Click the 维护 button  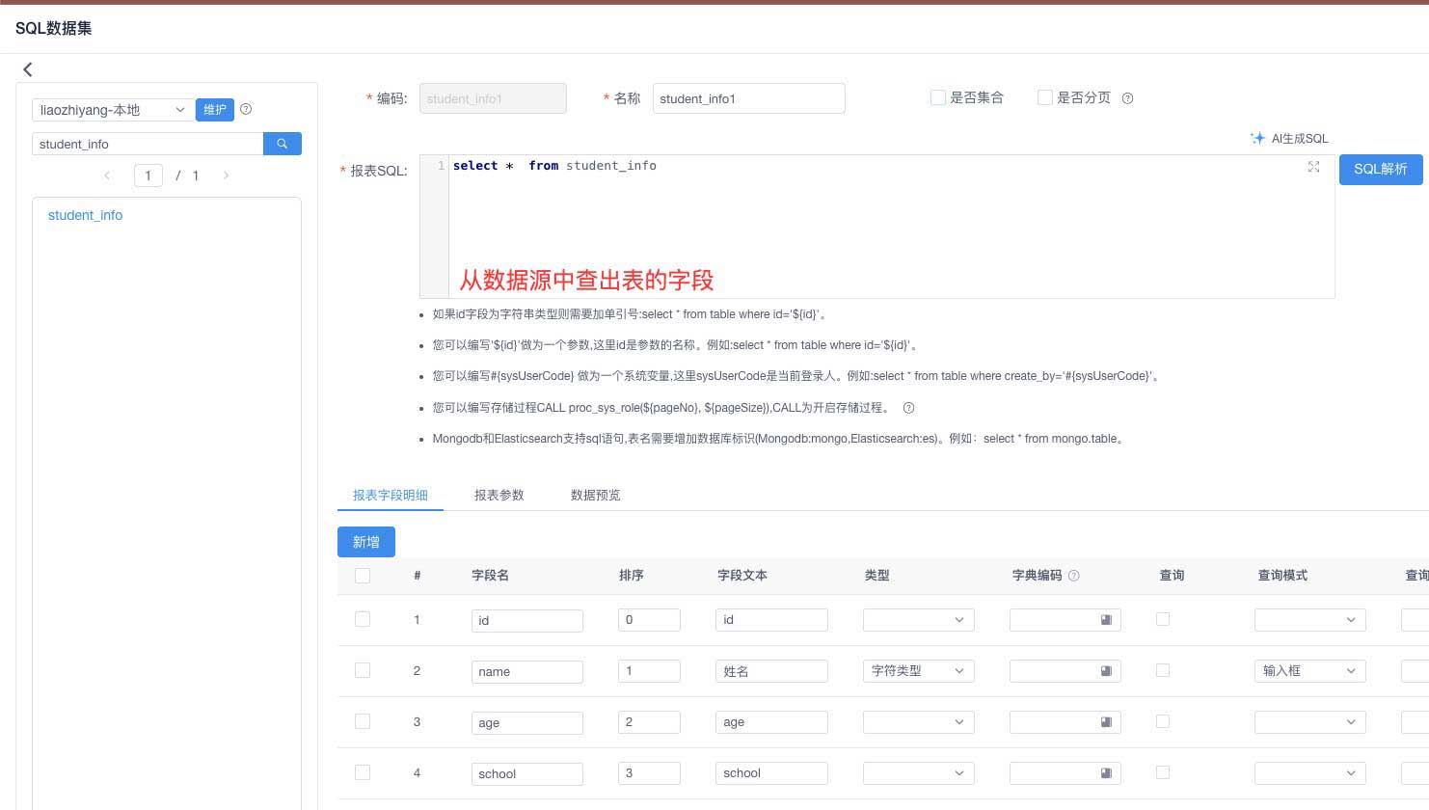[x=215, y=110]
